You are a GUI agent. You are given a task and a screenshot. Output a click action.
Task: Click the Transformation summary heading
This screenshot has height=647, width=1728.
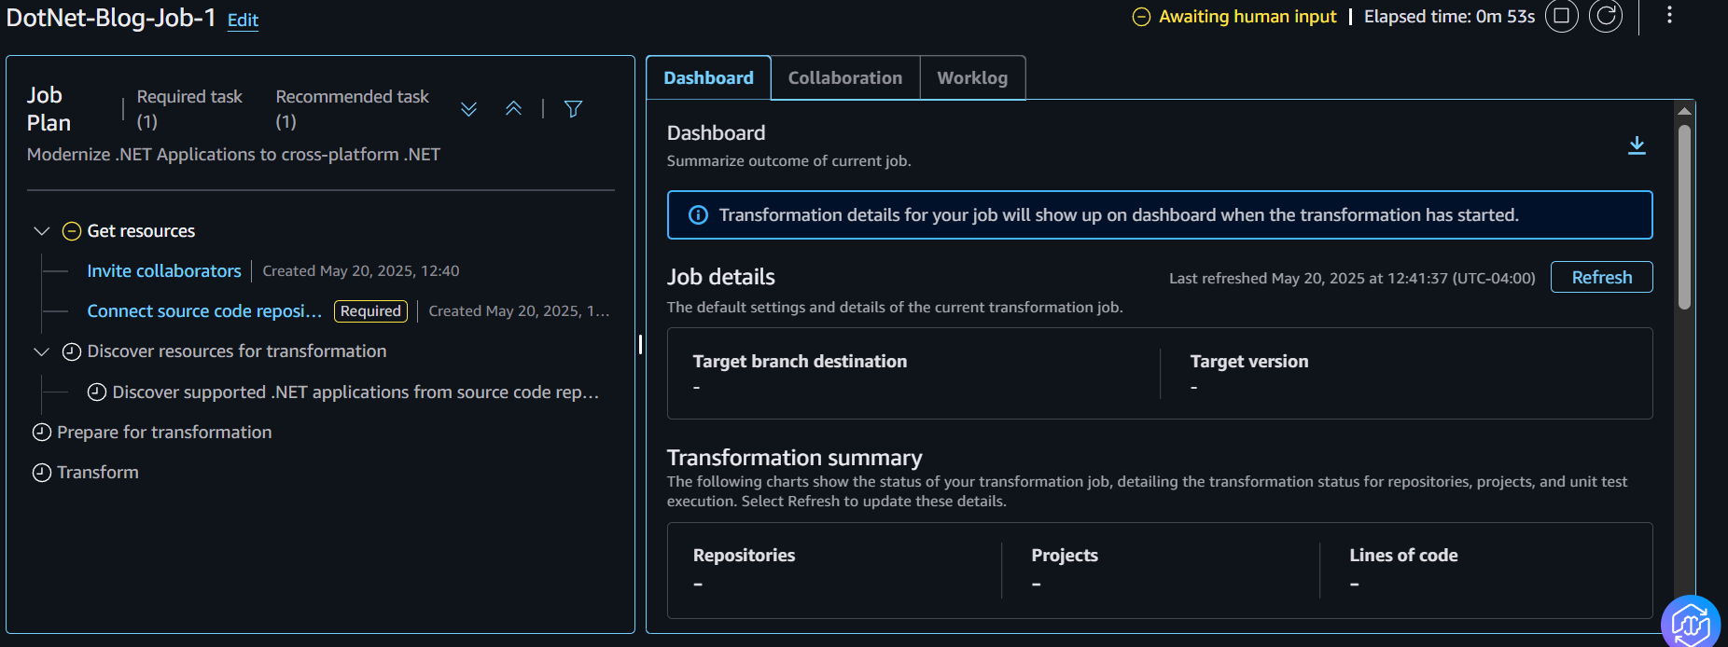(x=794, y=458)
